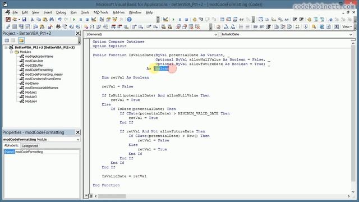Open the Locals Window icon
Screen dimensions: 359x202
[222, 20]
